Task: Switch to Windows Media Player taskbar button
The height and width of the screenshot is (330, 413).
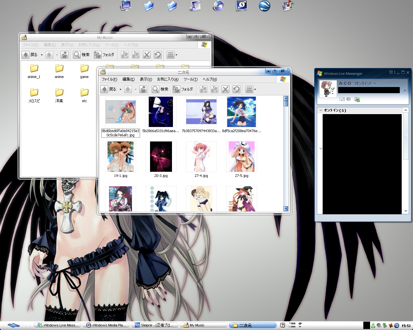Action: click(106, 325)
